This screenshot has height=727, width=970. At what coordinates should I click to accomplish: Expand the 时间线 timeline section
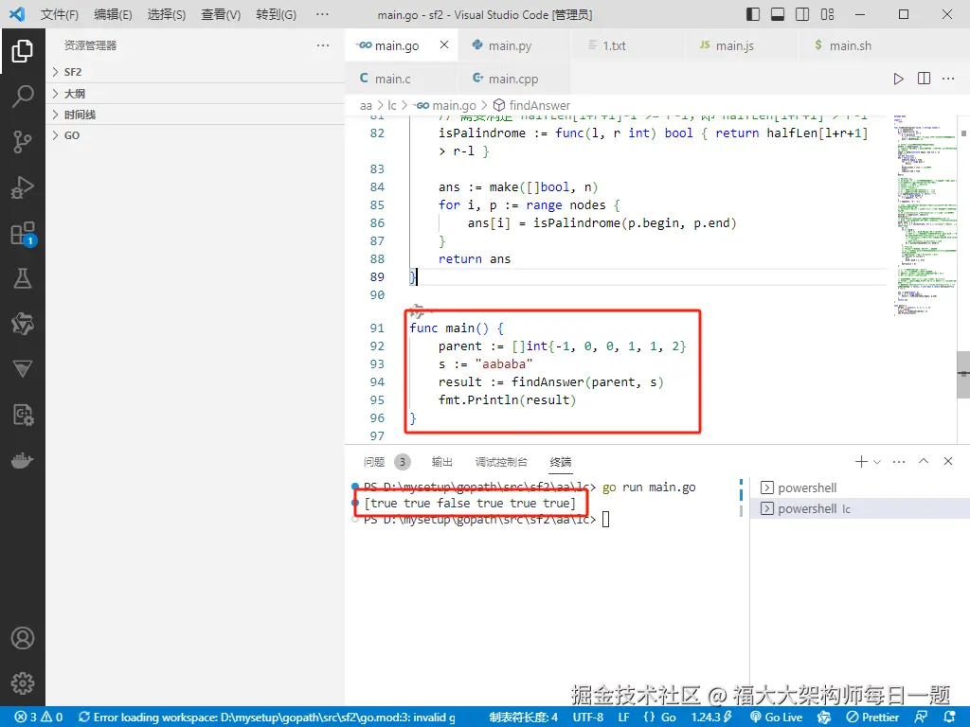coord(195,115)
